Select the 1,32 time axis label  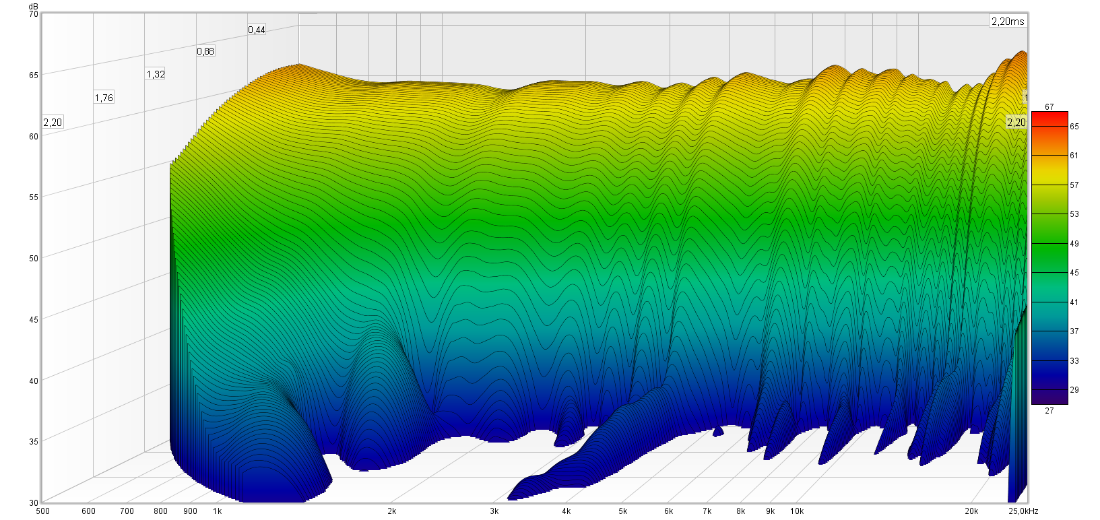coord(156,74)
